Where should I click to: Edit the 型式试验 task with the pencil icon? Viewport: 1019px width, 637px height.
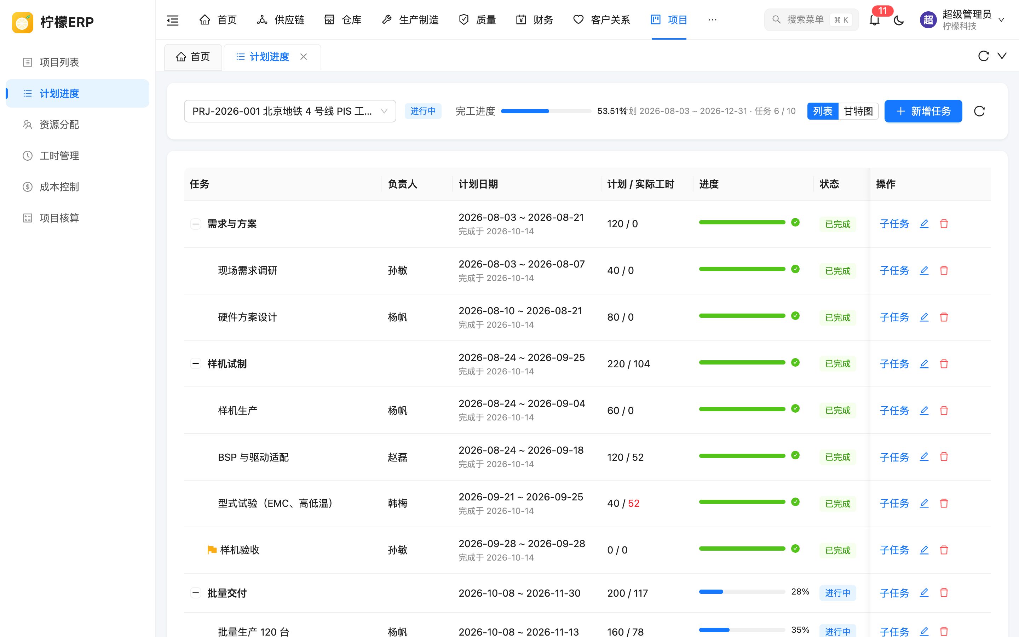924,504
